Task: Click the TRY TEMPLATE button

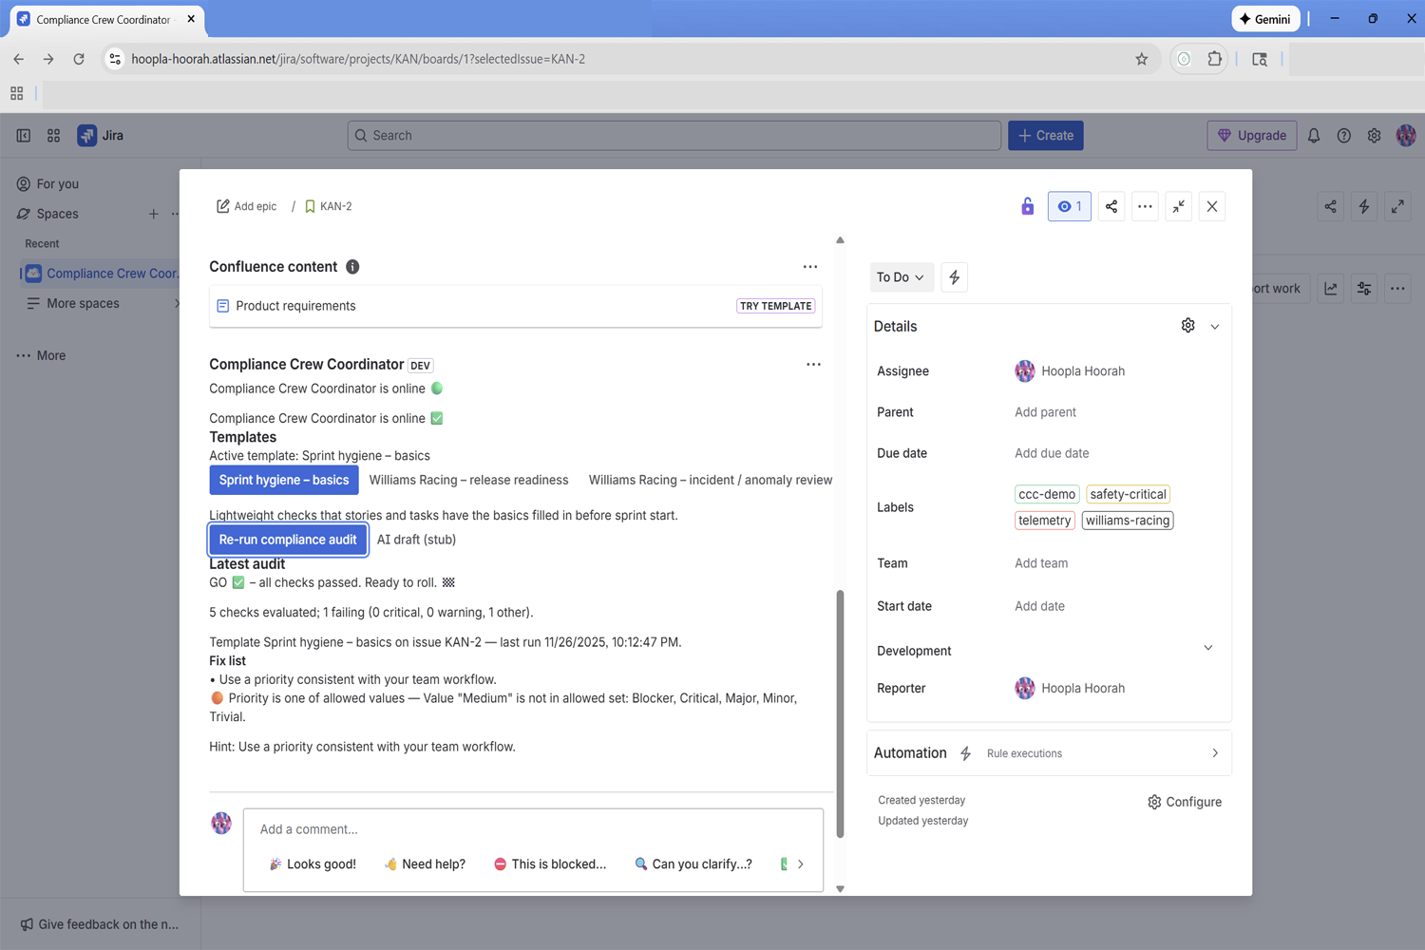Action: pos(776,306)
